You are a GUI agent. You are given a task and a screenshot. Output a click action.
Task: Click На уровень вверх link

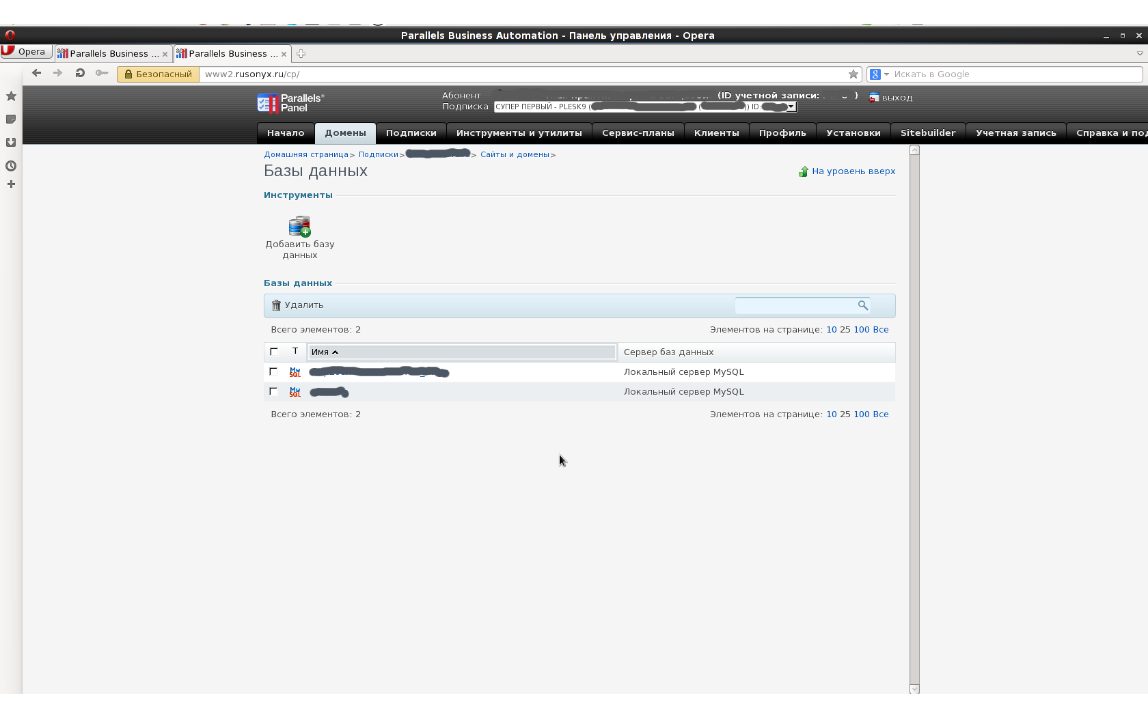[853, 171]
